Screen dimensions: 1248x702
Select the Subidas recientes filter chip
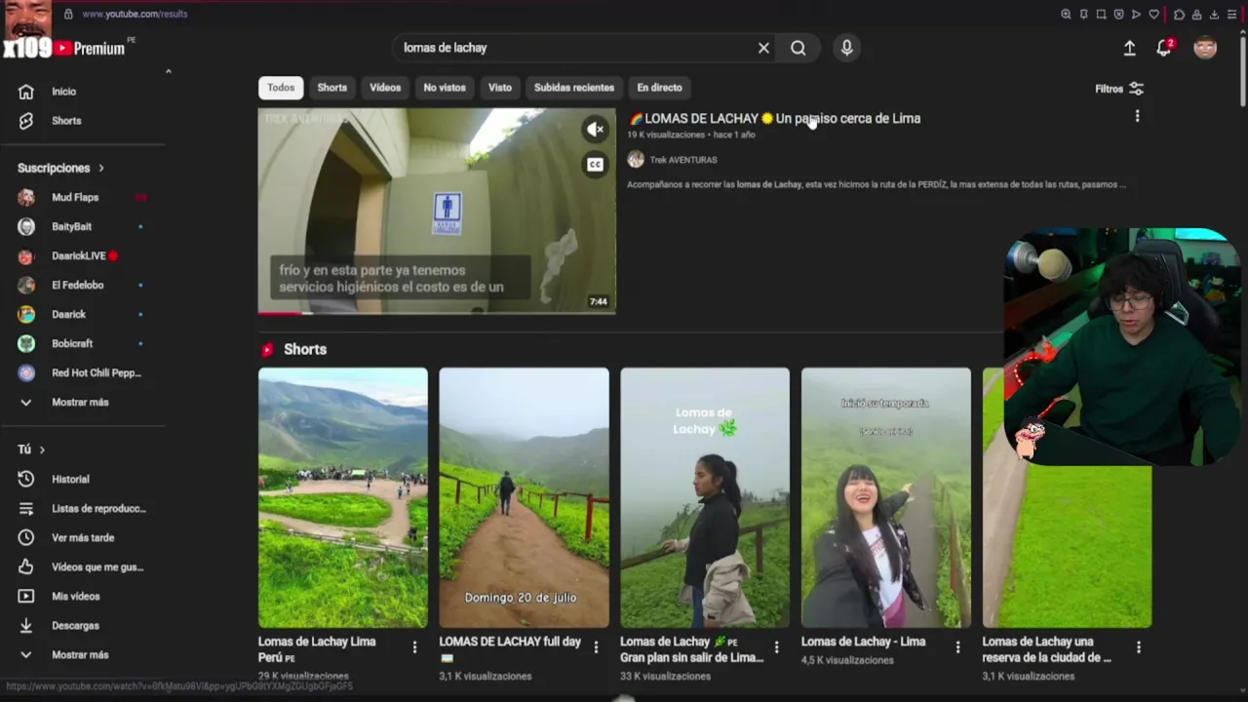click(574, 88)
